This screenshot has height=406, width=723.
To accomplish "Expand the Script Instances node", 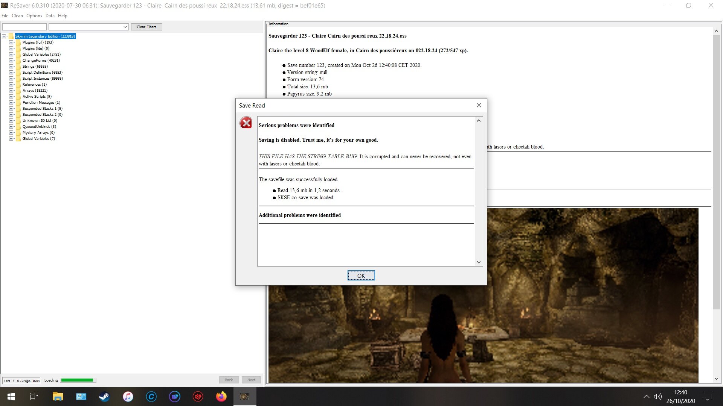I will [11, 79].
